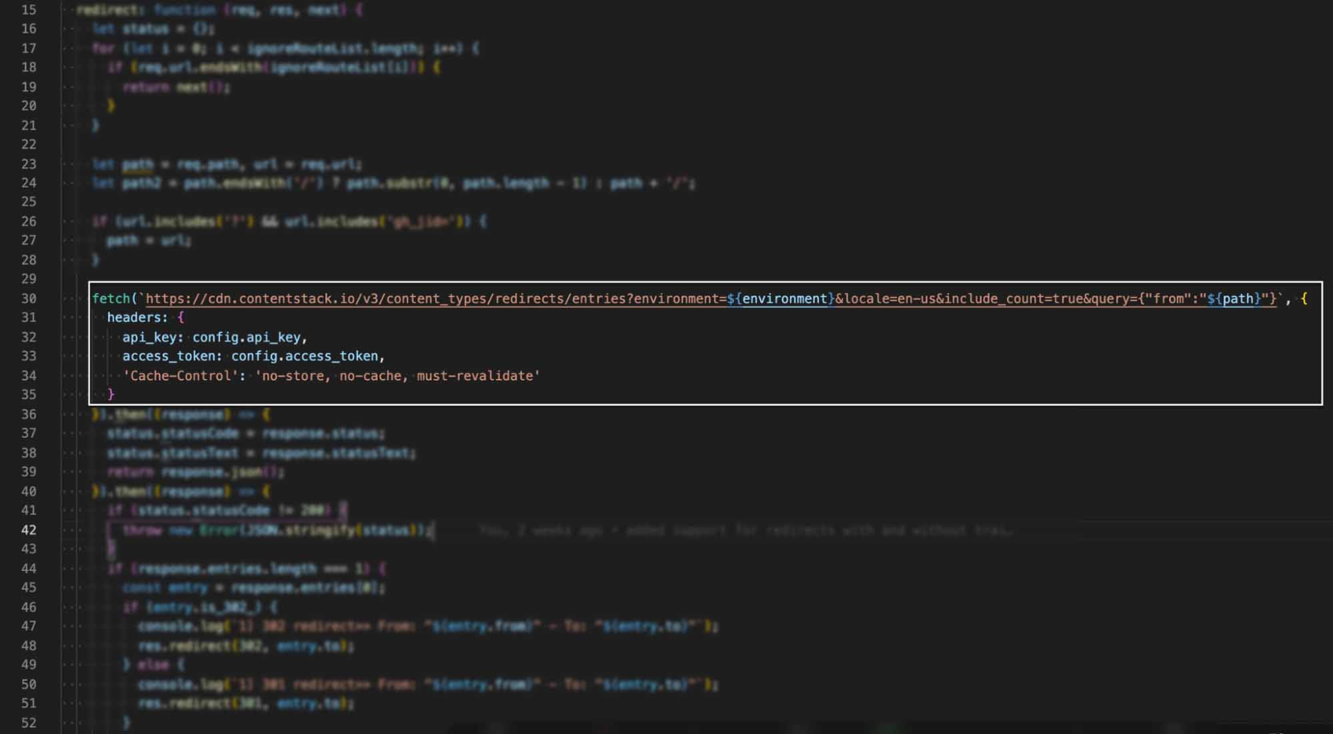
Task: Click the ${environment} variable in the URL
Action: click(780, 298)
